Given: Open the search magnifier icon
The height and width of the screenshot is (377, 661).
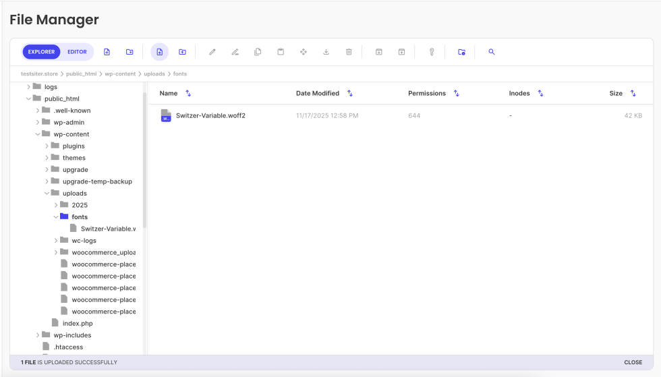Looking at the screenshot, I should click(492, 52).
